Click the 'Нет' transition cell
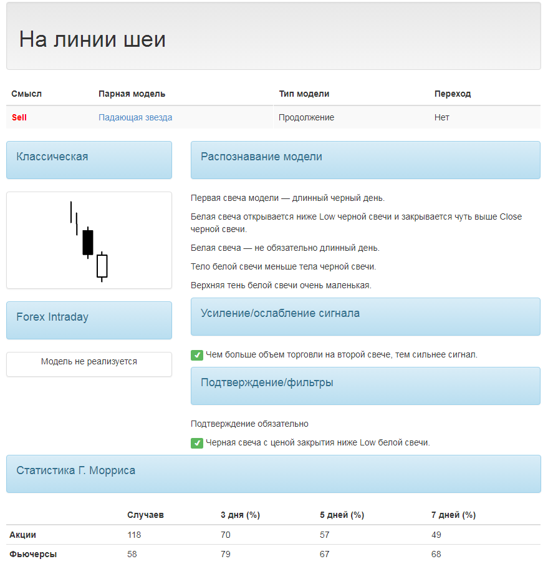The image size is (548, 569). [x=442, y=117]
